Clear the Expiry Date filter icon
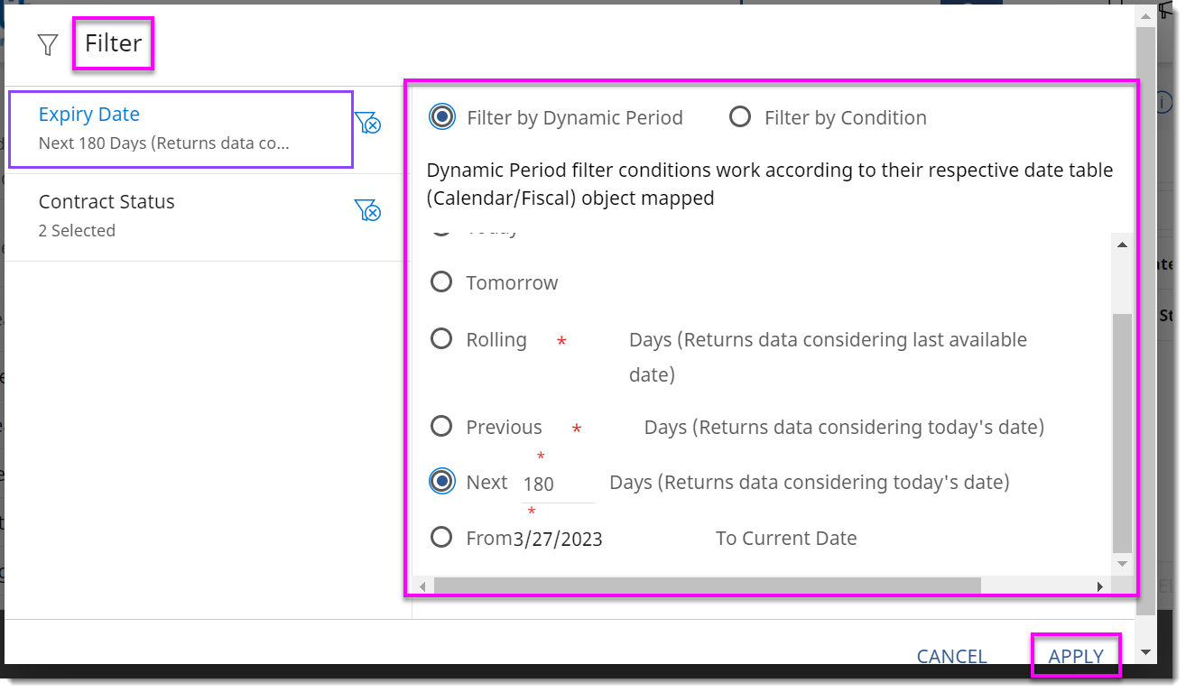This screenshot has width=1186, height=692. 367,124
